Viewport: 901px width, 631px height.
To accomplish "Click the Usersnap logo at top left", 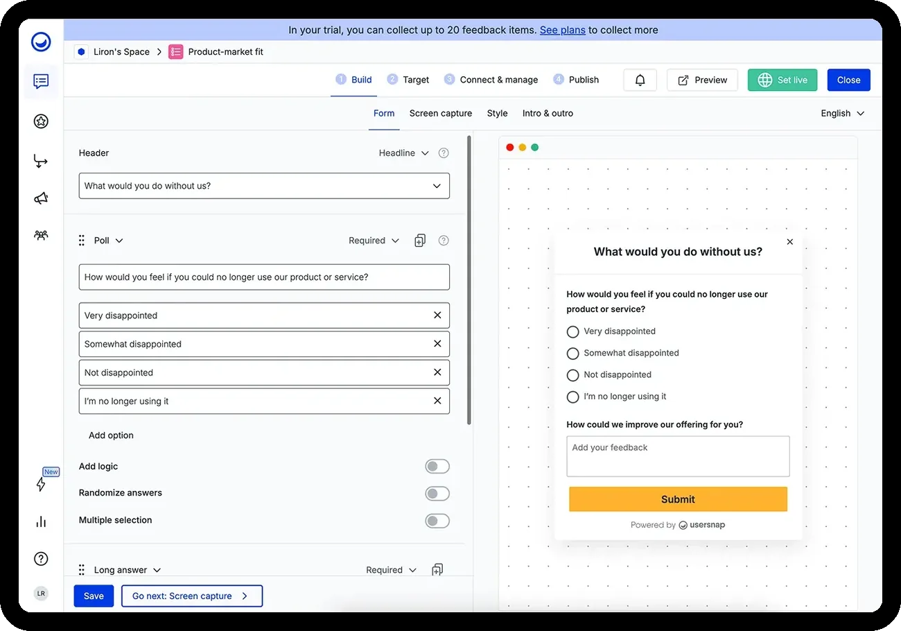I will (41, 42).
